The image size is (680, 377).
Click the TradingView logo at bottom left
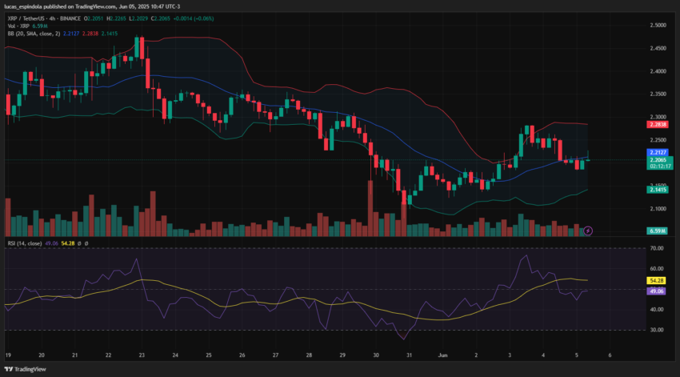[25, 369]
